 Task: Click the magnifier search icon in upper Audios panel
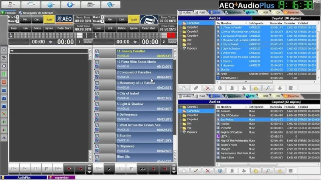(x=268, y=88)
